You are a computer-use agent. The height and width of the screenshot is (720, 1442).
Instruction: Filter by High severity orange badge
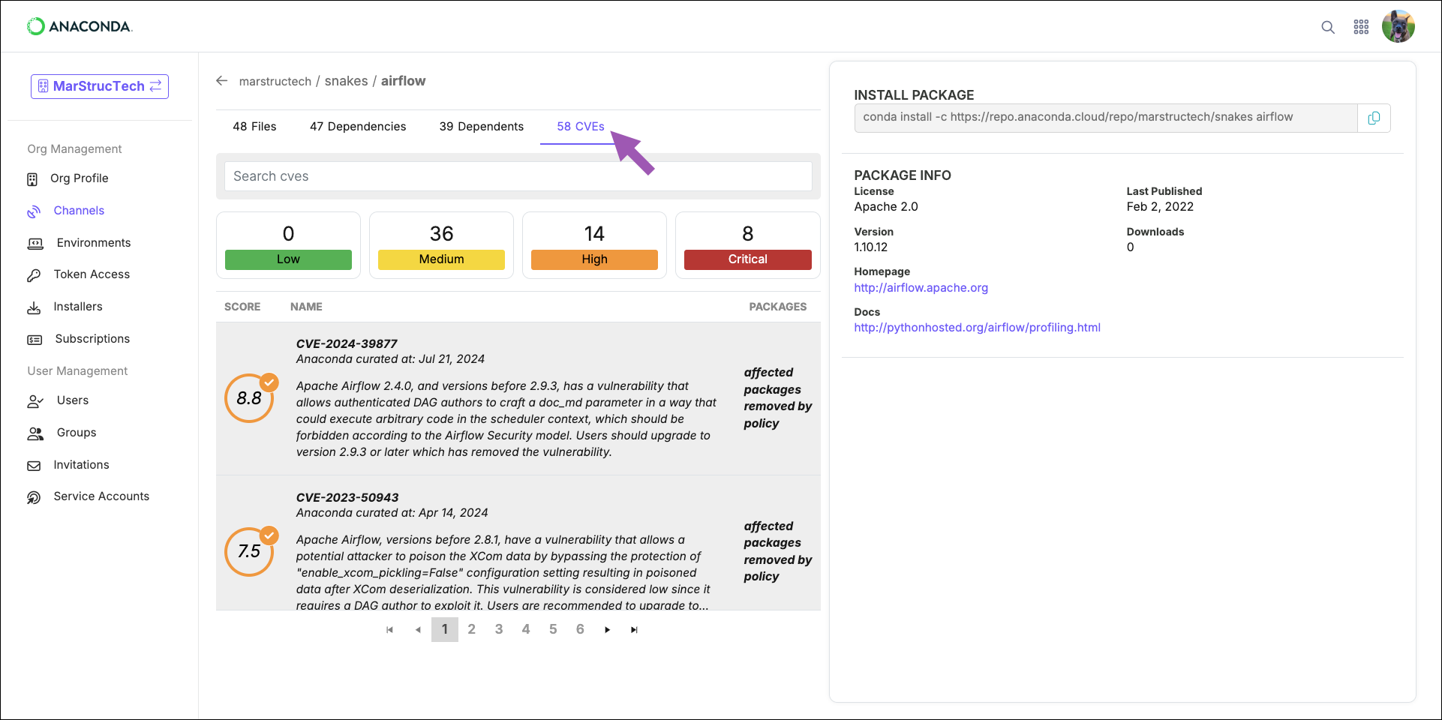594,259
